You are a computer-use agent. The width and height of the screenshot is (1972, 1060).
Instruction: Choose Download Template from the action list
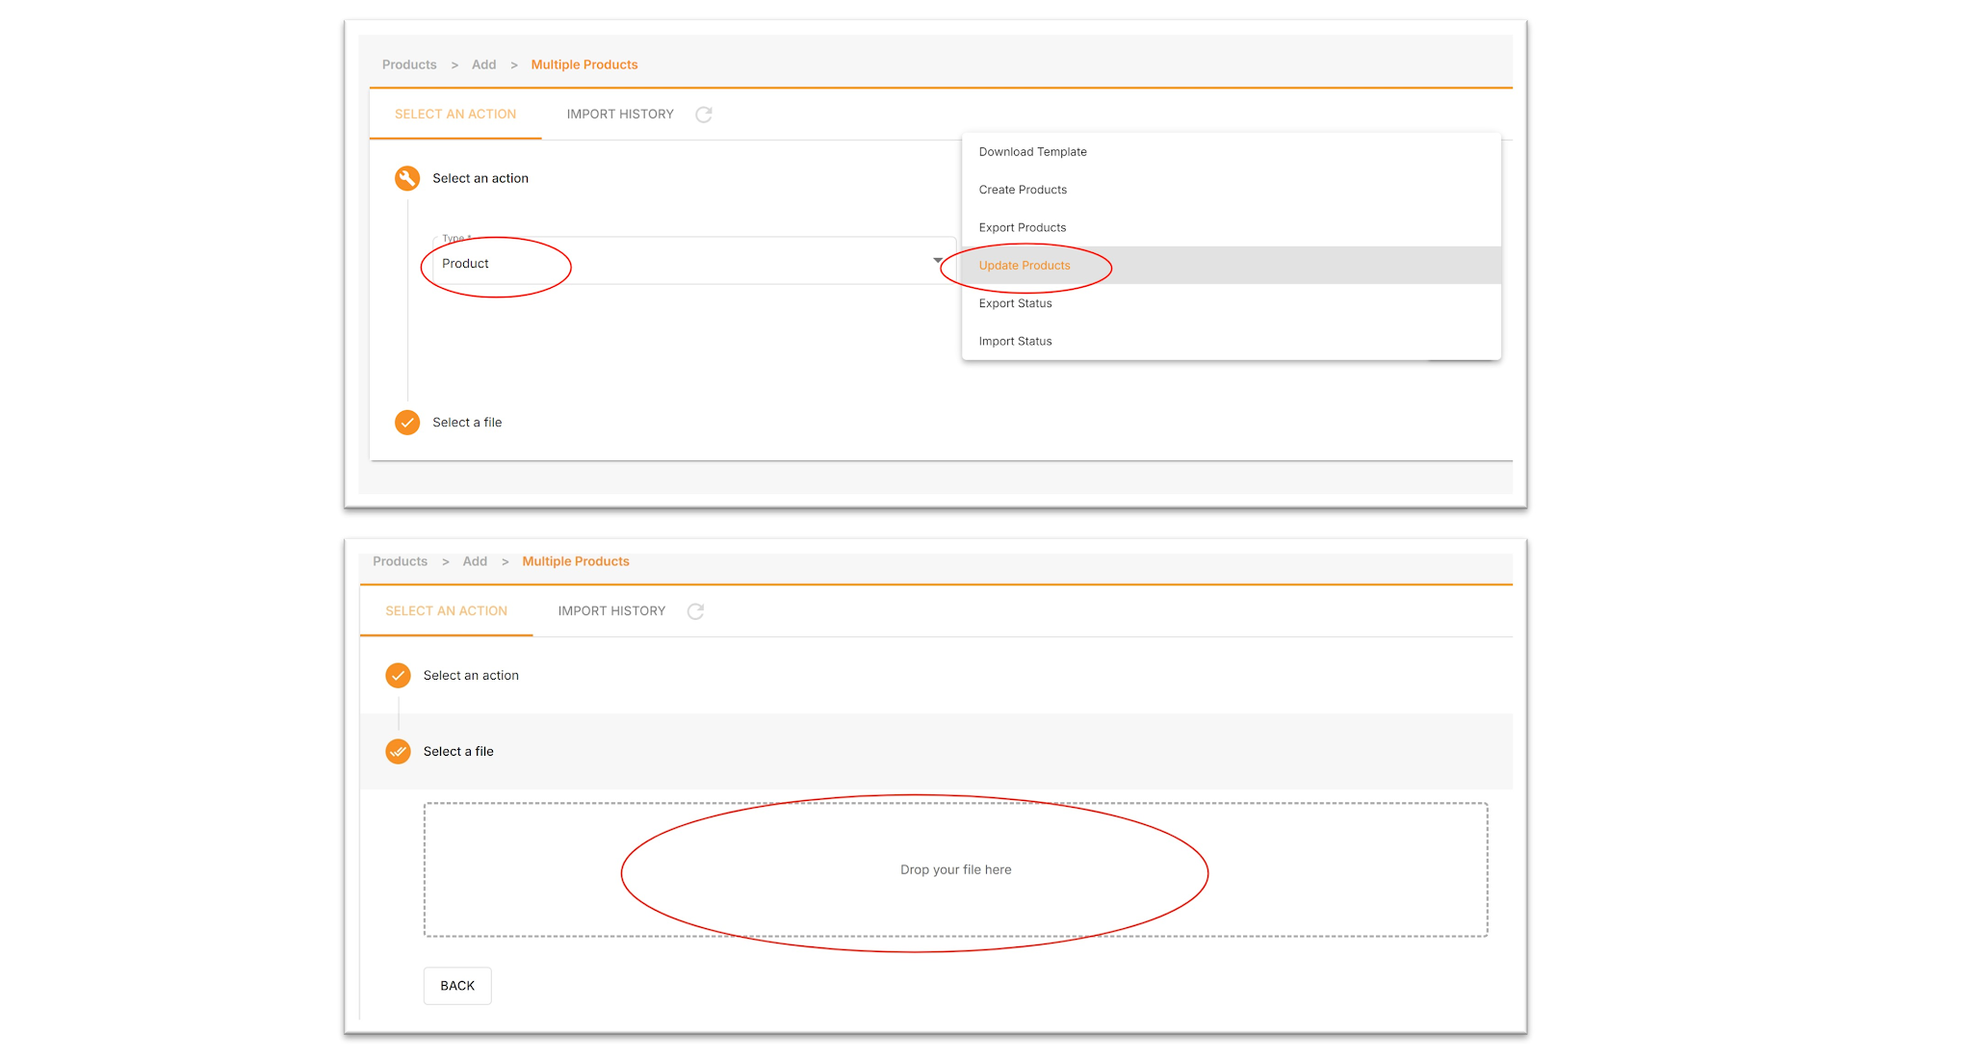[x=1231, y=152]
